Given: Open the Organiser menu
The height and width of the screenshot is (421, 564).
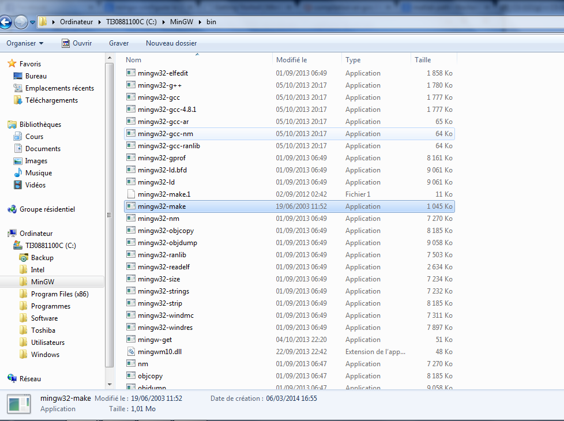Looking at the screenshot, I should (x=25, y=43).
